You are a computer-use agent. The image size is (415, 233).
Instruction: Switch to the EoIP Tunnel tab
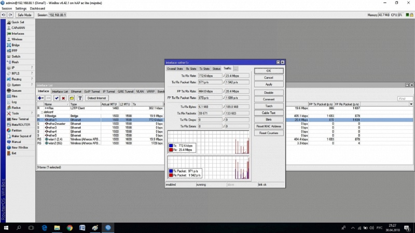click(x=91, y=91)
